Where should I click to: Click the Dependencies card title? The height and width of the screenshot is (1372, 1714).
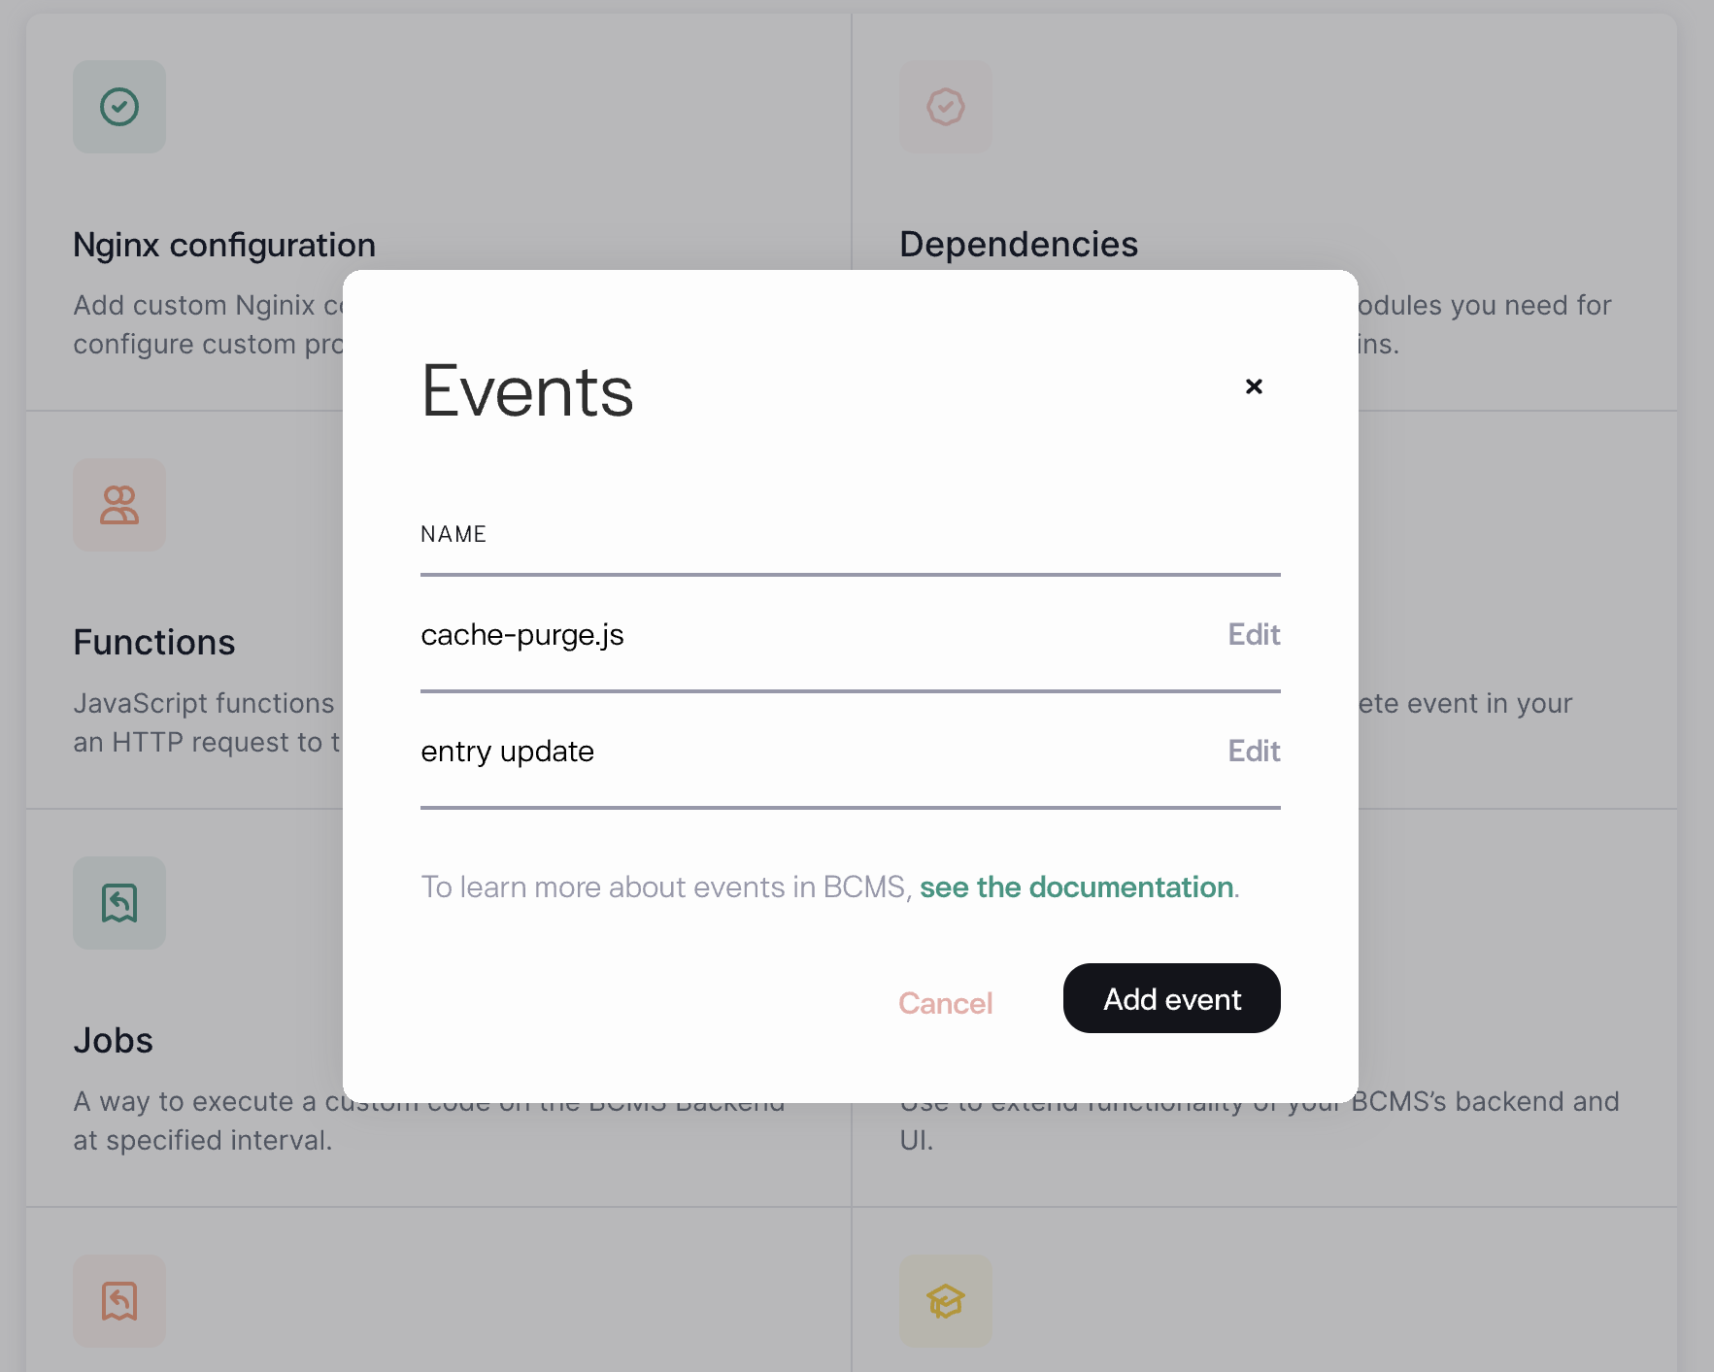(1018, 245)
